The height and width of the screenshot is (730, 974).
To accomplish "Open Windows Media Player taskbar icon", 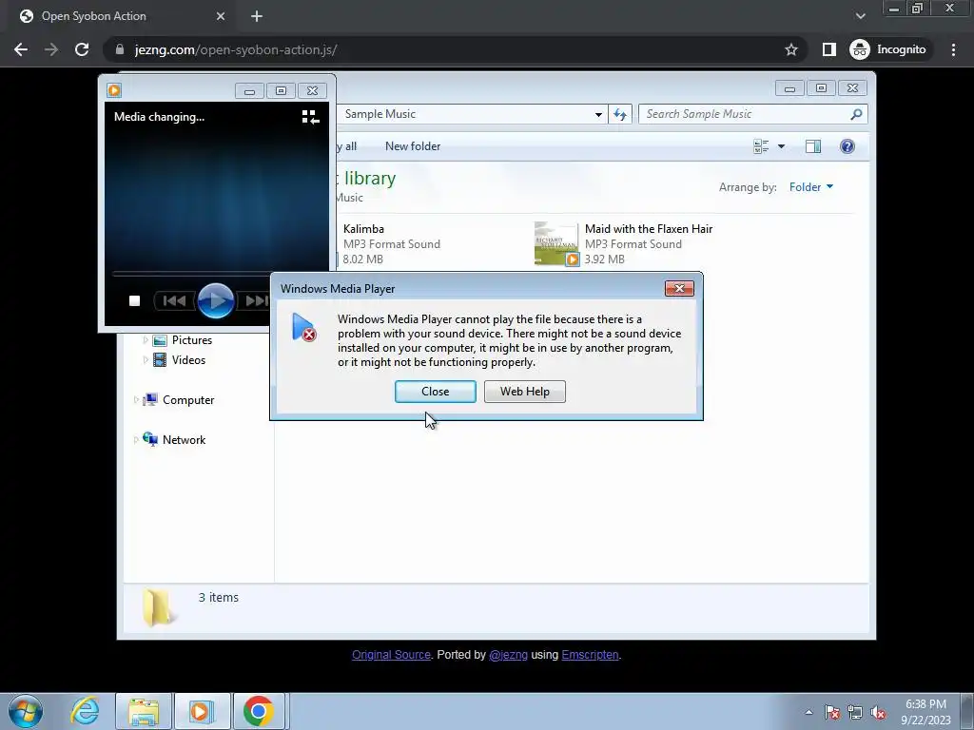I will [201, 711].
